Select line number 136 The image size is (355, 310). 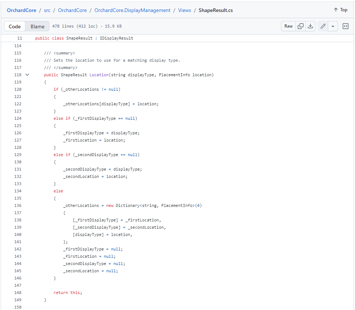pos(18,205)
